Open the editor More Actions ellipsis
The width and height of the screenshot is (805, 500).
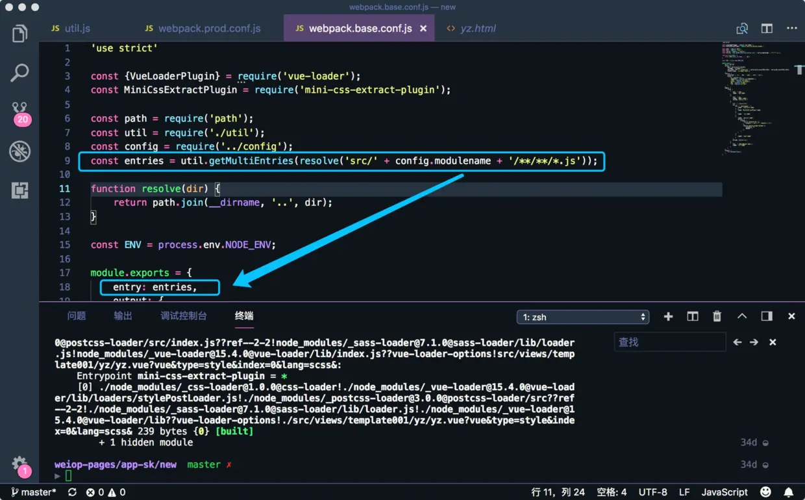pyautogui.click(x=791, y=29)
